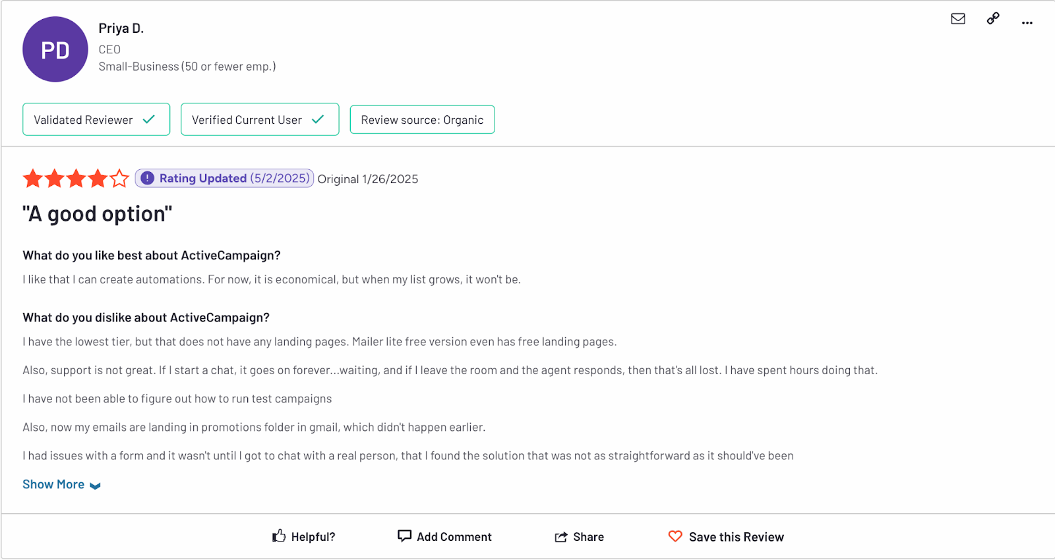Viewport: 1055px width, 560px height.
Task: Open the review title "A good option"
Action: click(98, 214)
